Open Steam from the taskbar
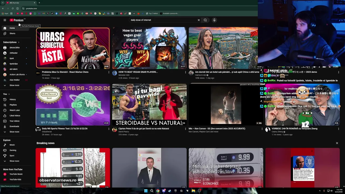The height and width of the screenshot is (194, 345). point(170,191)
